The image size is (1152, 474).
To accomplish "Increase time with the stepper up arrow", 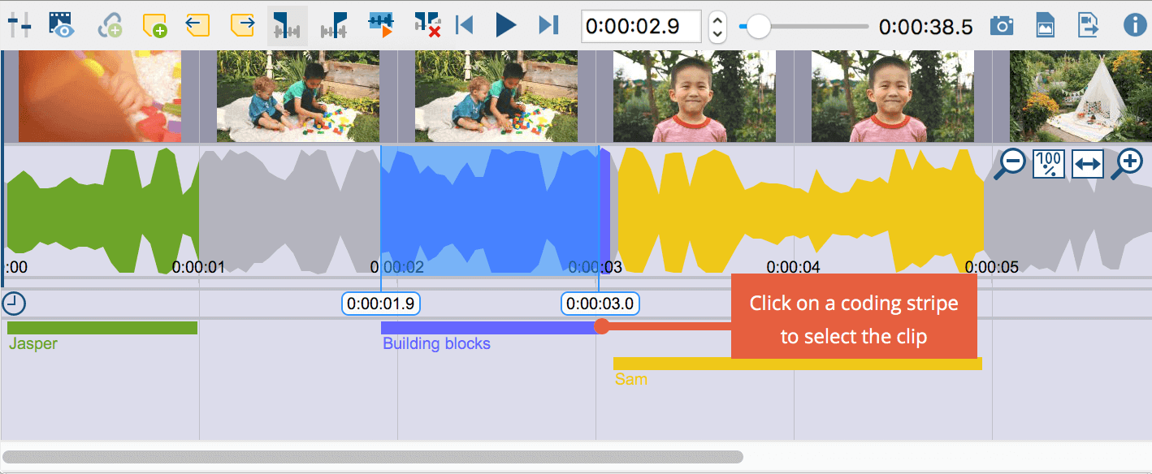I will pyautogui.click(x=717, y=19).
